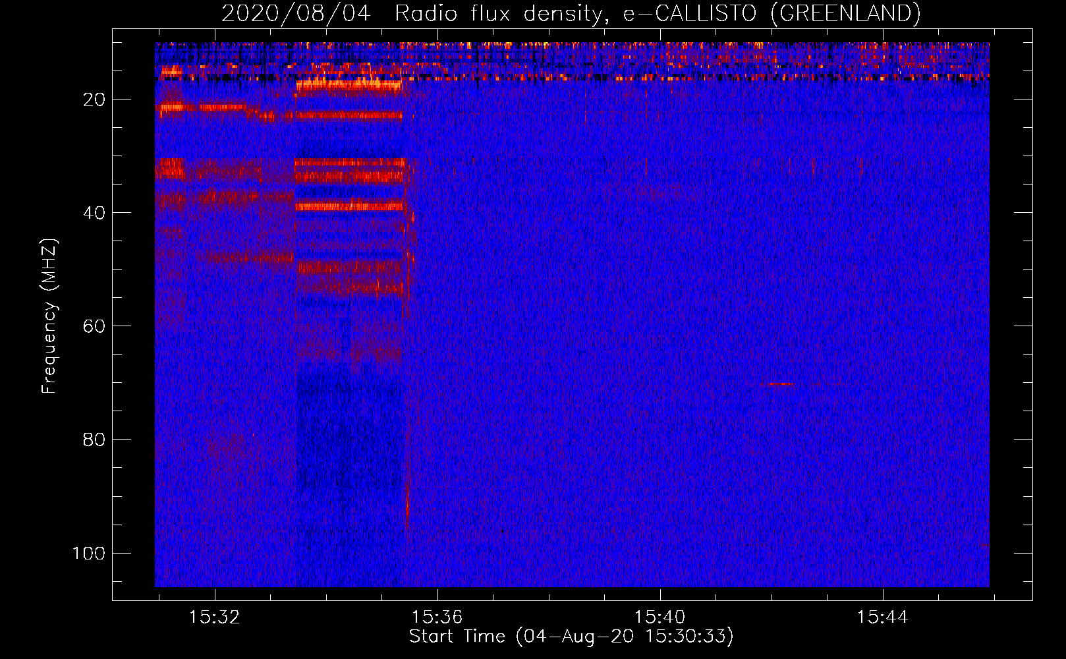This screenshot has height=659, width=1066.
Task: Click the 60 MHz frequency tick label
Action: 94,326
